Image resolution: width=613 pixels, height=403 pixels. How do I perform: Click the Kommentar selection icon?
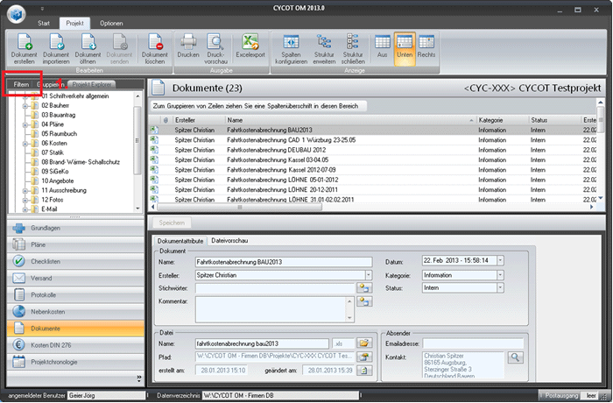pyautogui.click(x=364, y=301)
